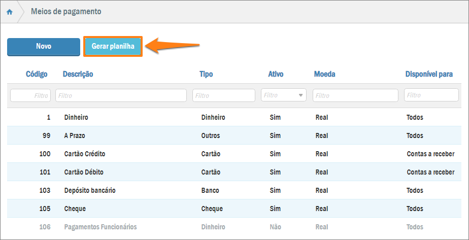Sort by Código column header
The width and height of the screenshot is (469, 240).
point(37,74)
